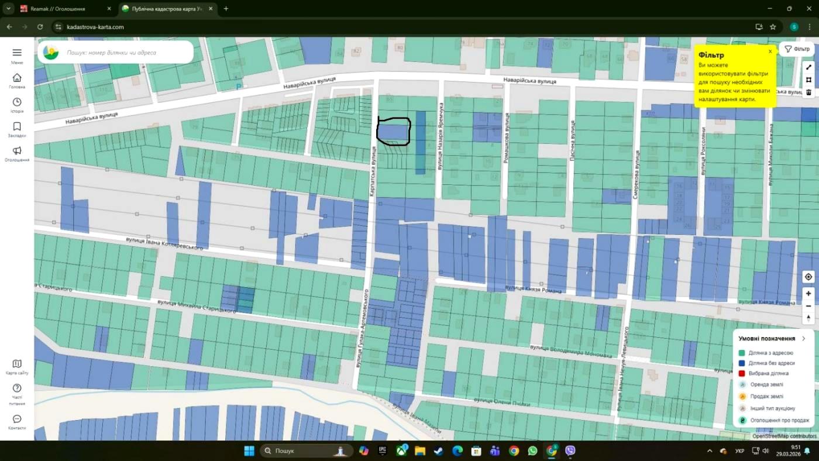The image size is (819, 461).
Task: Open Закладки bookmarks icon
Action: click(17, 126)
